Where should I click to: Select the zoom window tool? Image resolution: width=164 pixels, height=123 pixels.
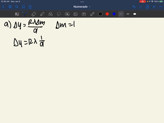[x=17, y=14]
